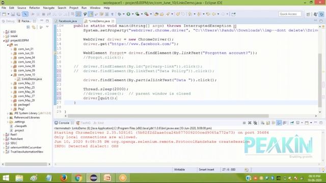This screenshot has width=326, height=183.
Task: Click Link with Editor in Package Explorer
Action: (34, 27)
